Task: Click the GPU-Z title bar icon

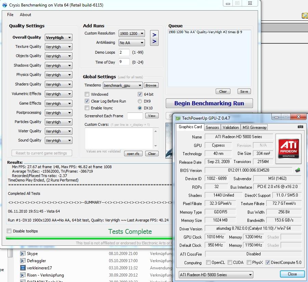Action: point(178,118)
